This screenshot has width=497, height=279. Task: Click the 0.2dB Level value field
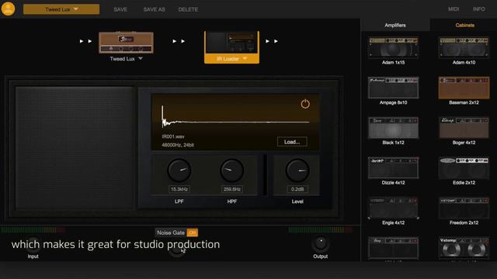tap(297, 189)
